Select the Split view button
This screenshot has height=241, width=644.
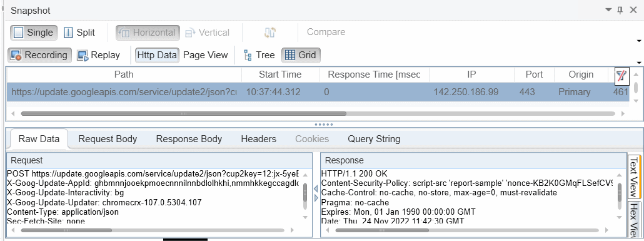coord(79,33)
